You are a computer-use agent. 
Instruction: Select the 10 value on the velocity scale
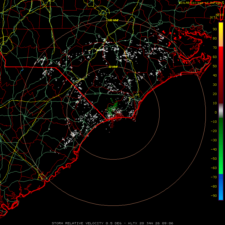[x=215, y=103]
